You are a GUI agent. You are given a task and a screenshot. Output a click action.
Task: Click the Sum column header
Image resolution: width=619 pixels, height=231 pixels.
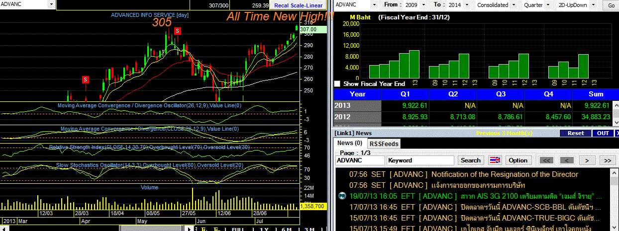click(596, 94)
